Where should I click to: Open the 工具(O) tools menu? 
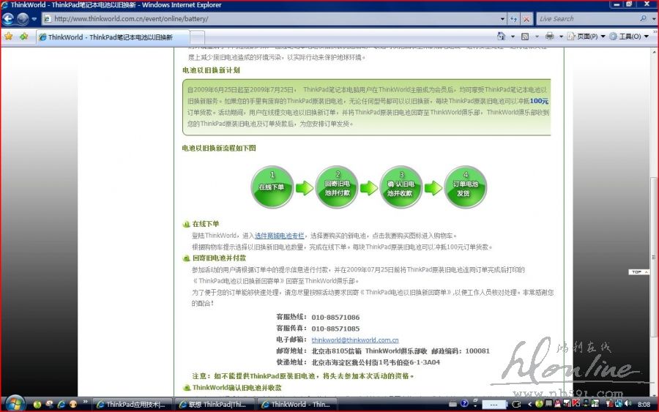[629, 37]
